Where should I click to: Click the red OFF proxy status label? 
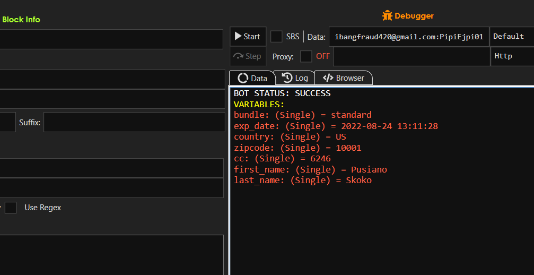(323, 57)
